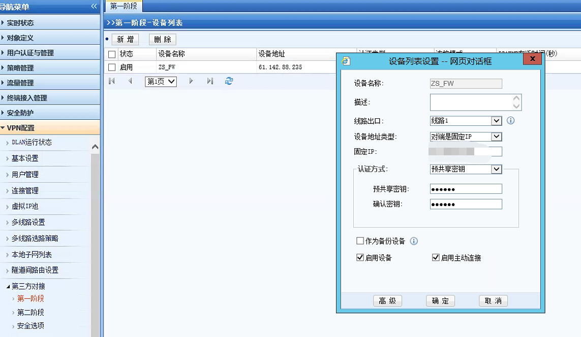
Task: Click 新增 button
Action: (x=125, y=40)
